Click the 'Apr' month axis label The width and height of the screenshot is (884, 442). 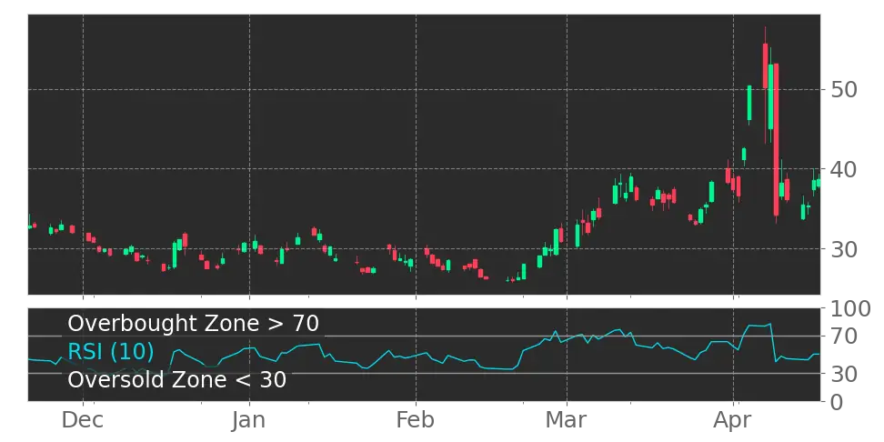tap(733, 421)
